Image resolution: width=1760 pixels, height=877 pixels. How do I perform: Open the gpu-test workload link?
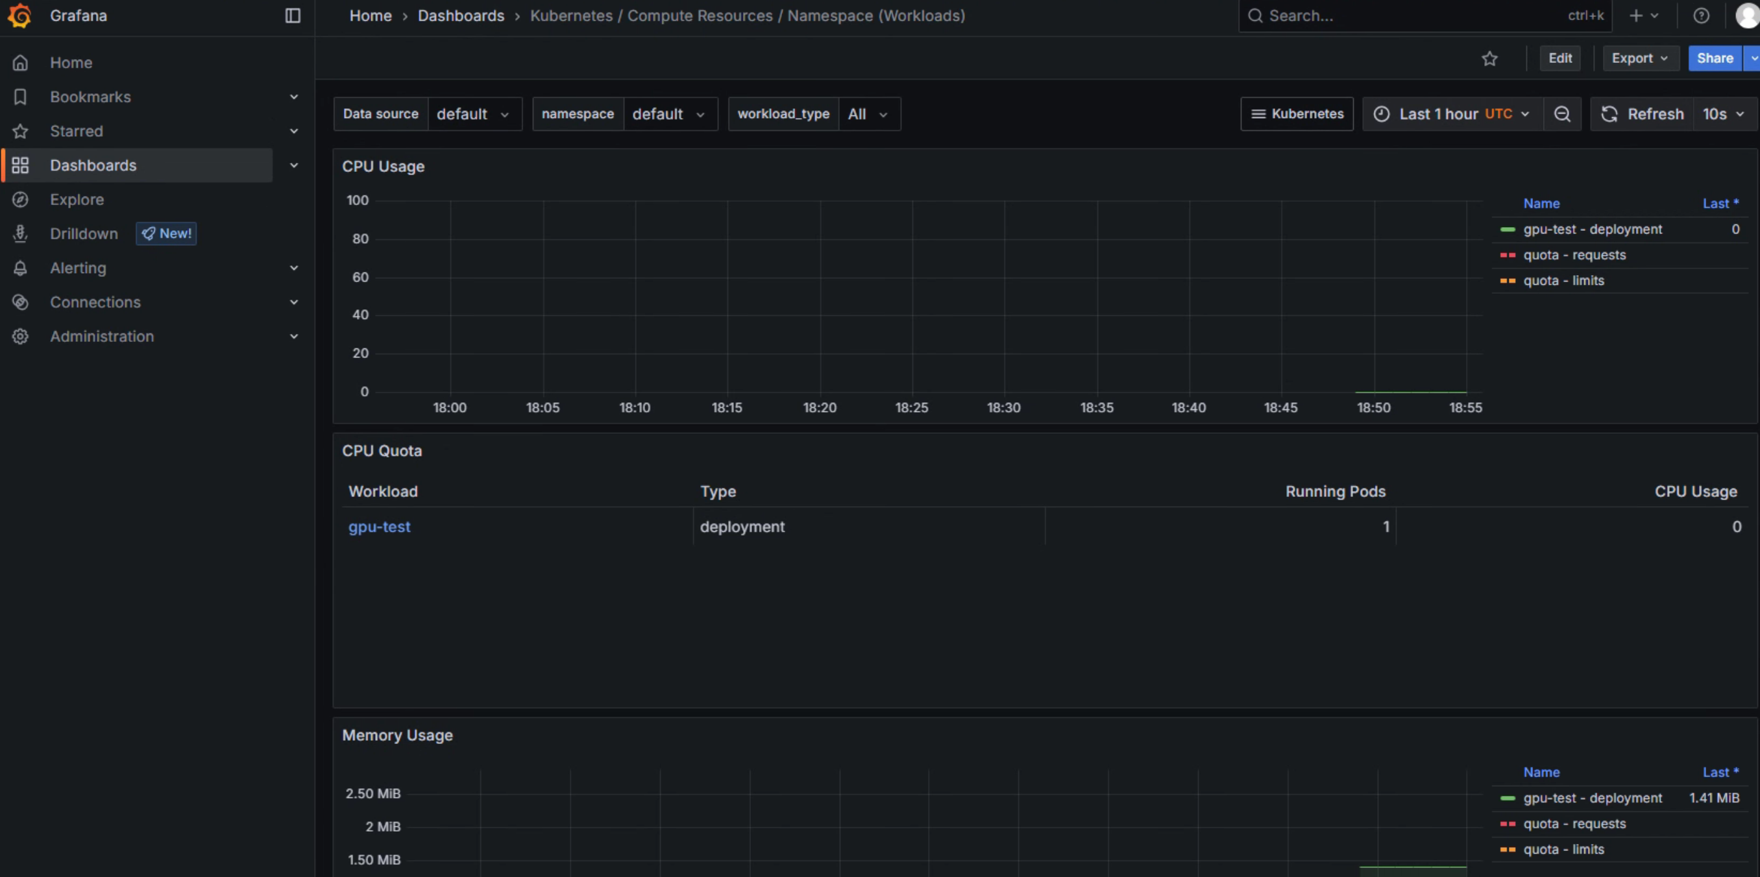379,527
